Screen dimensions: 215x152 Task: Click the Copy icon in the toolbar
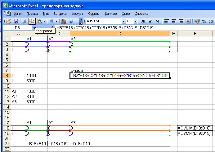click(32, 21)
